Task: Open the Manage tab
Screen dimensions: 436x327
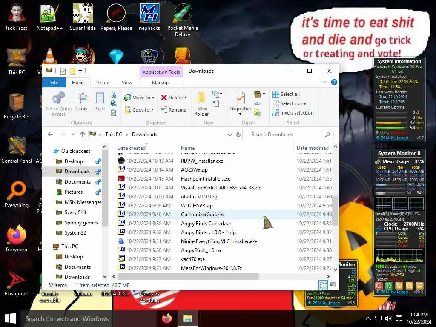Action: (x=161, y=83)
